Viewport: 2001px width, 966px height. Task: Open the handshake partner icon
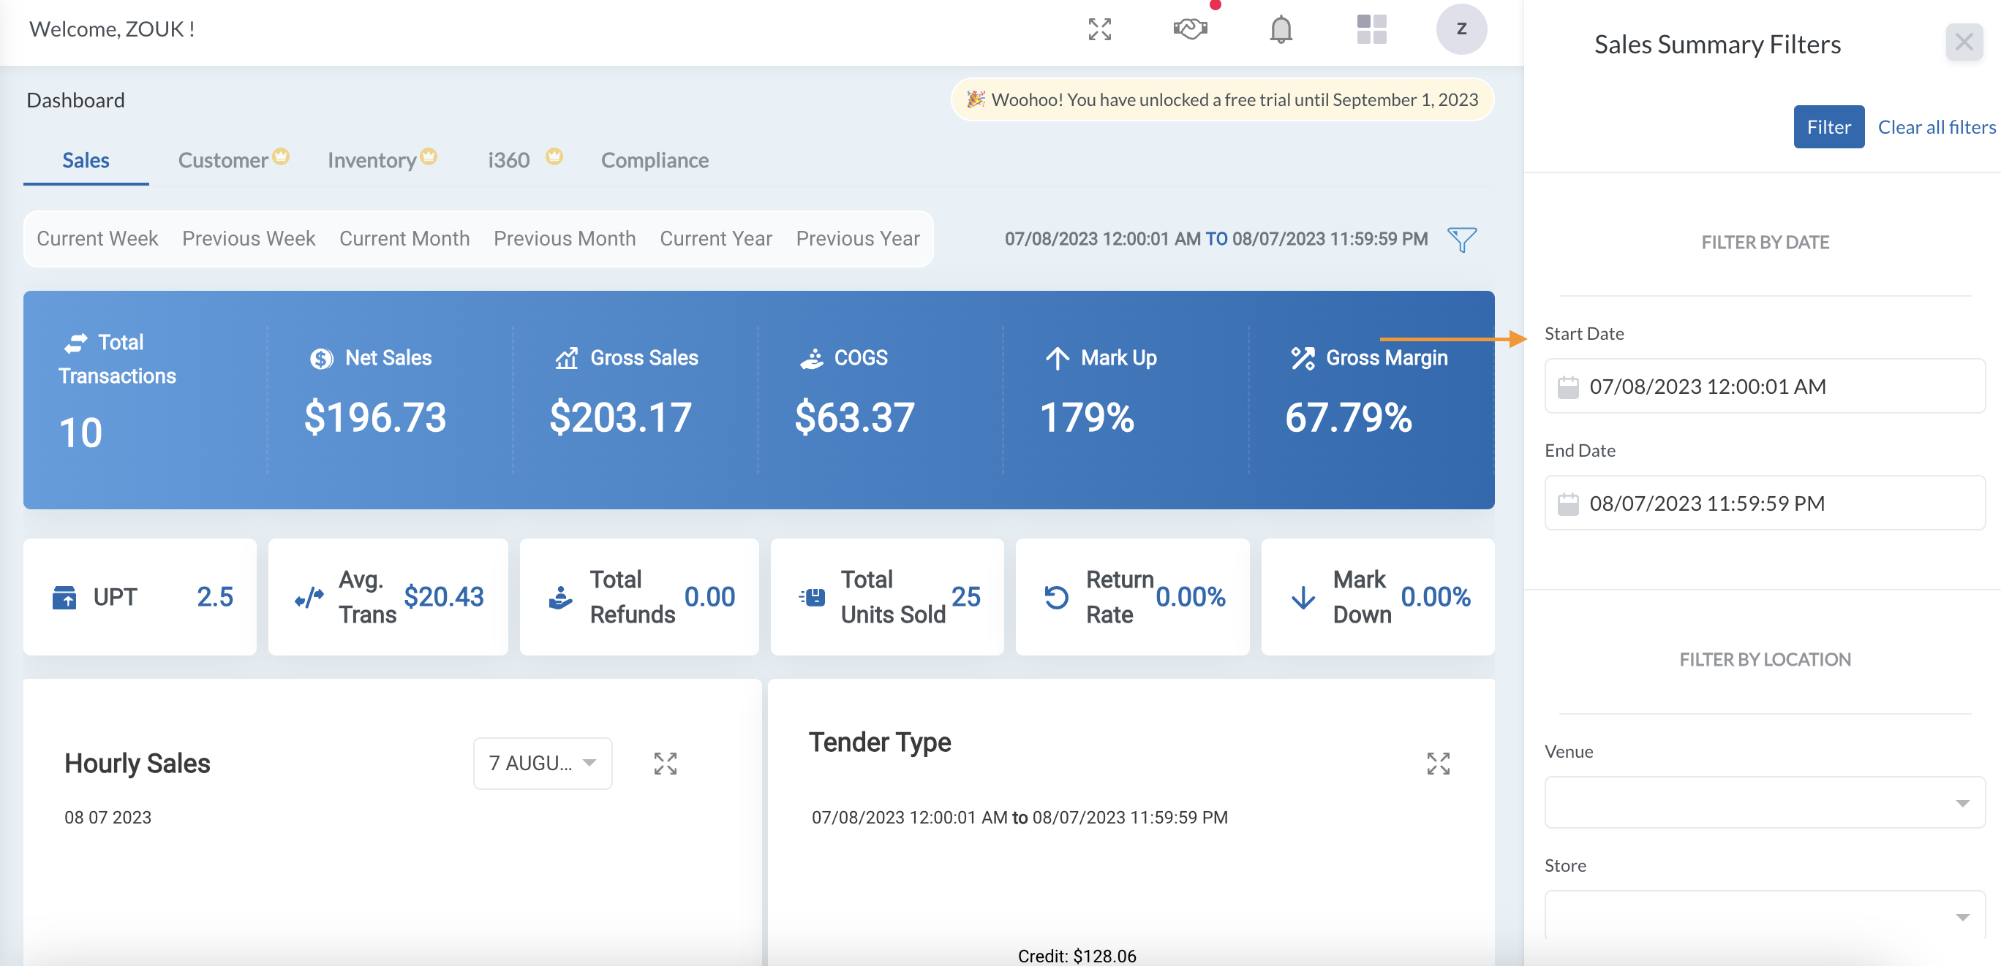tap(1190, 29)
